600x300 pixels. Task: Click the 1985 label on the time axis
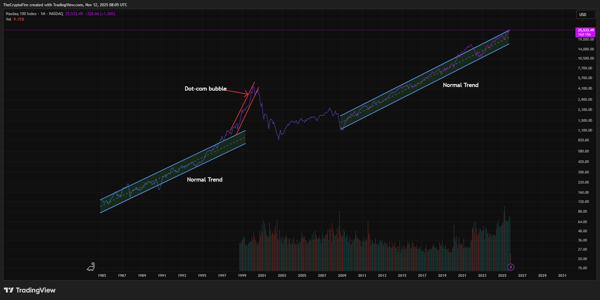click(x=102, y=275)
